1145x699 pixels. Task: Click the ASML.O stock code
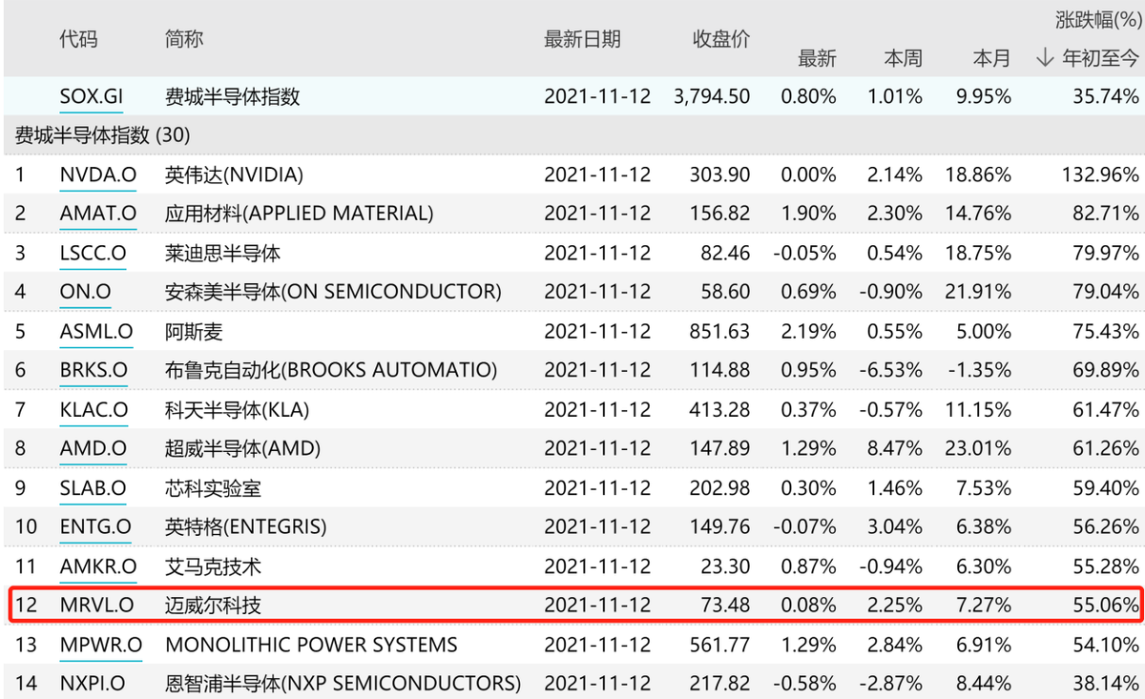94,332
